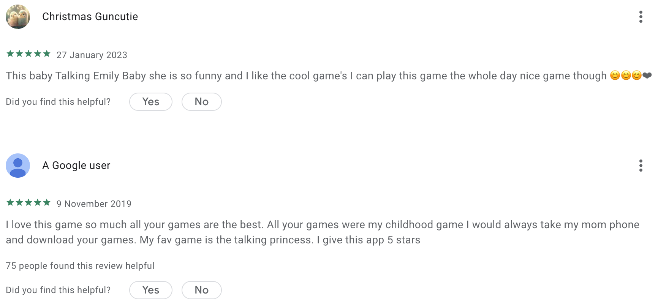Click the 'I love this game so much' review text
Image resolution: width=658 pixels, height=303 pixels.
323,232
